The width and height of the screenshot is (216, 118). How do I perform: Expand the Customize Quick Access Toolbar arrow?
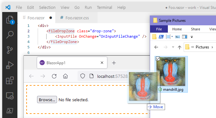pyautogui.click(x=192, y=37)
